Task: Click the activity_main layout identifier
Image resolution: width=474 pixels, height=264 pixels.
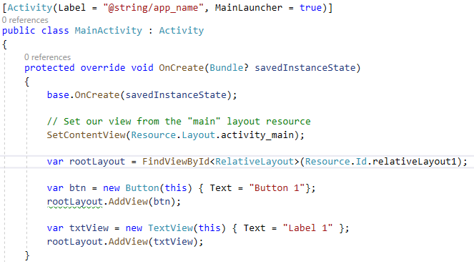Action: pyautogui.click(x=257, y=135)
